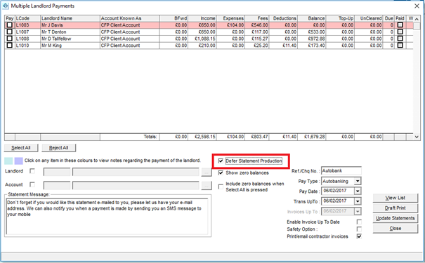
Task: Click the lavender colour swatch
Action: coord(19,161)
